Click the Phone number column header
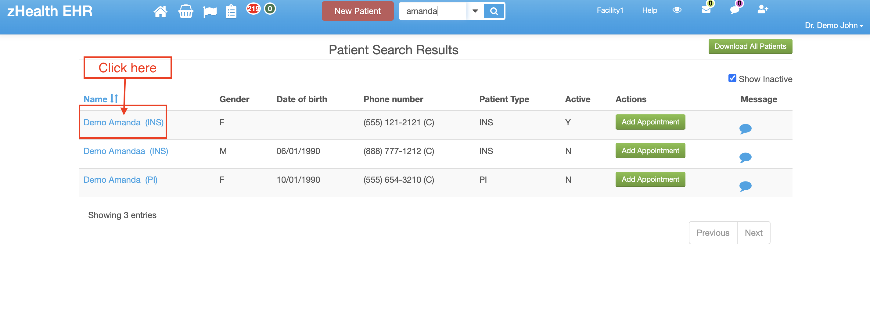This screenshot has width=870, height=330. pyautogui.click(x=393, y=99)
